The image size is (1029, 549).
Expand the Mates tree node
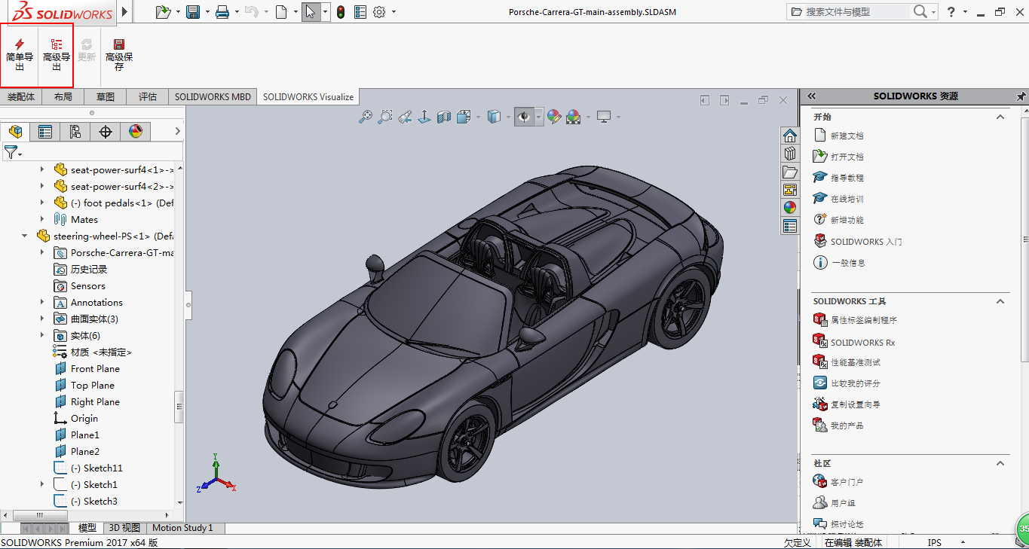click(x=42, y=219)
